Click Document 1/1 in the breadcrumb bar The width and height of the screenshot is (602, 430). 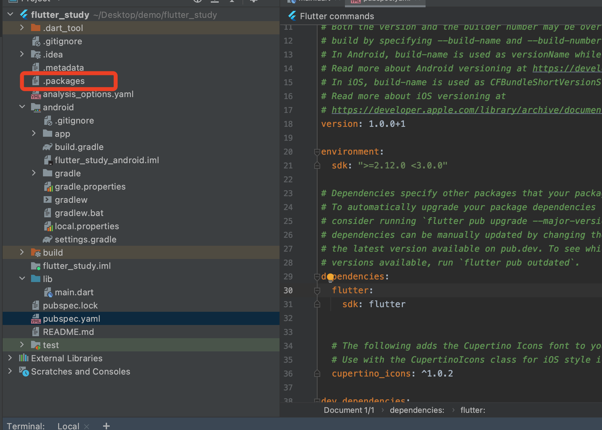[349, 410]
